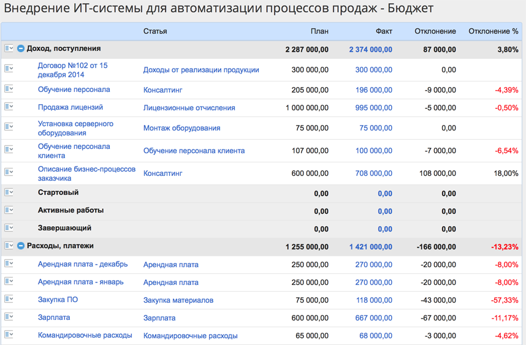
Task: Open row menu icon for Стартовый
Action: 9,192
